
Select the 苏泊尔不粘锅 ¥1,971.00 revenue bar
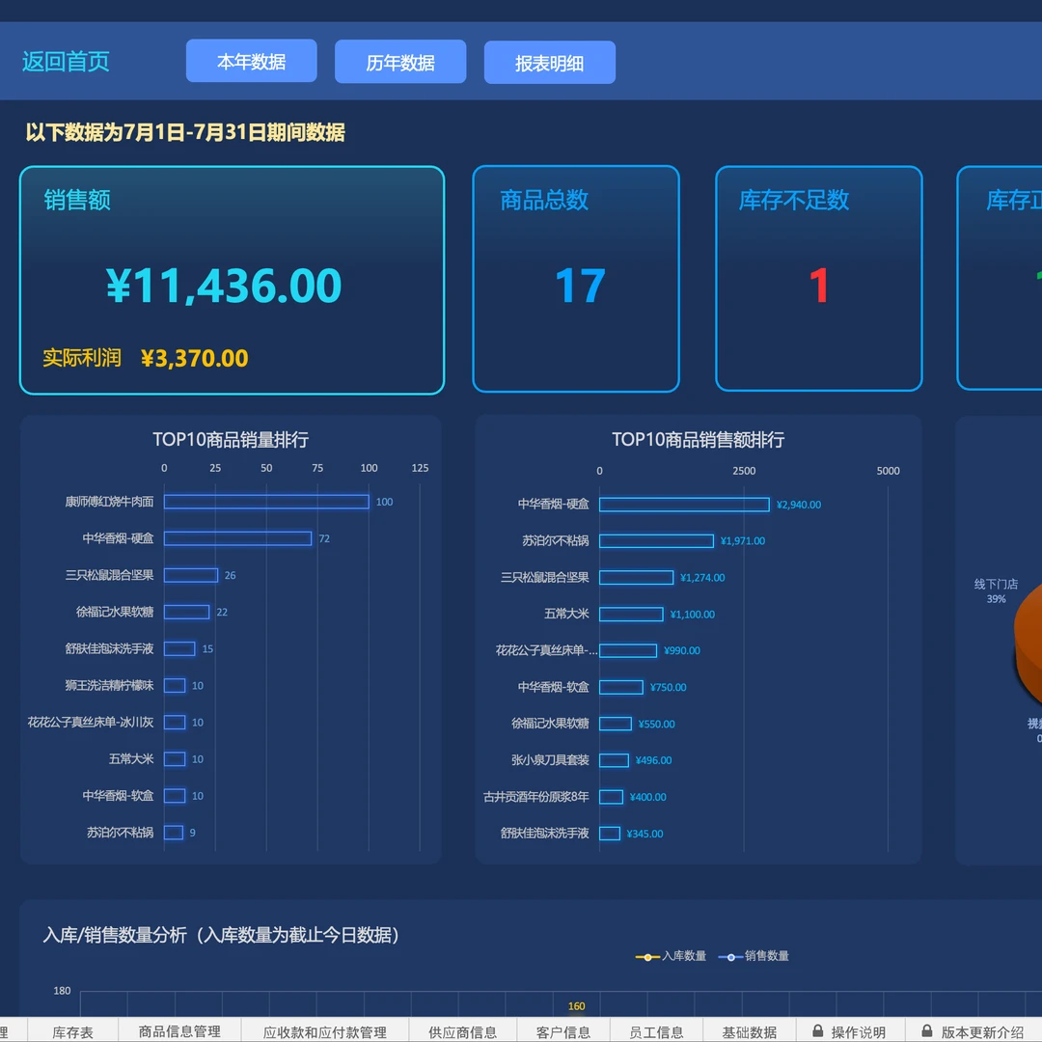tap(656, 541)
